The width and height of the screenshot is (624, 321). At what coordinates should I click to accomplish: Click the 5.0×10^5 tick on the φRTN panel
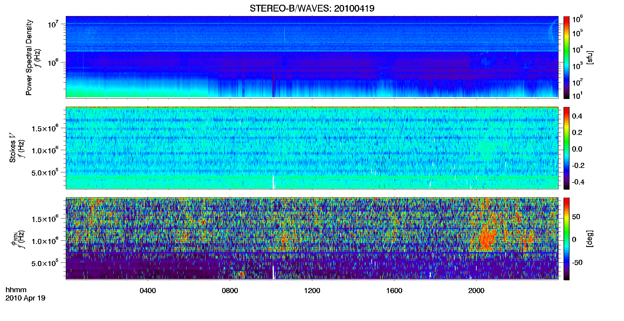tap(45, 263)
